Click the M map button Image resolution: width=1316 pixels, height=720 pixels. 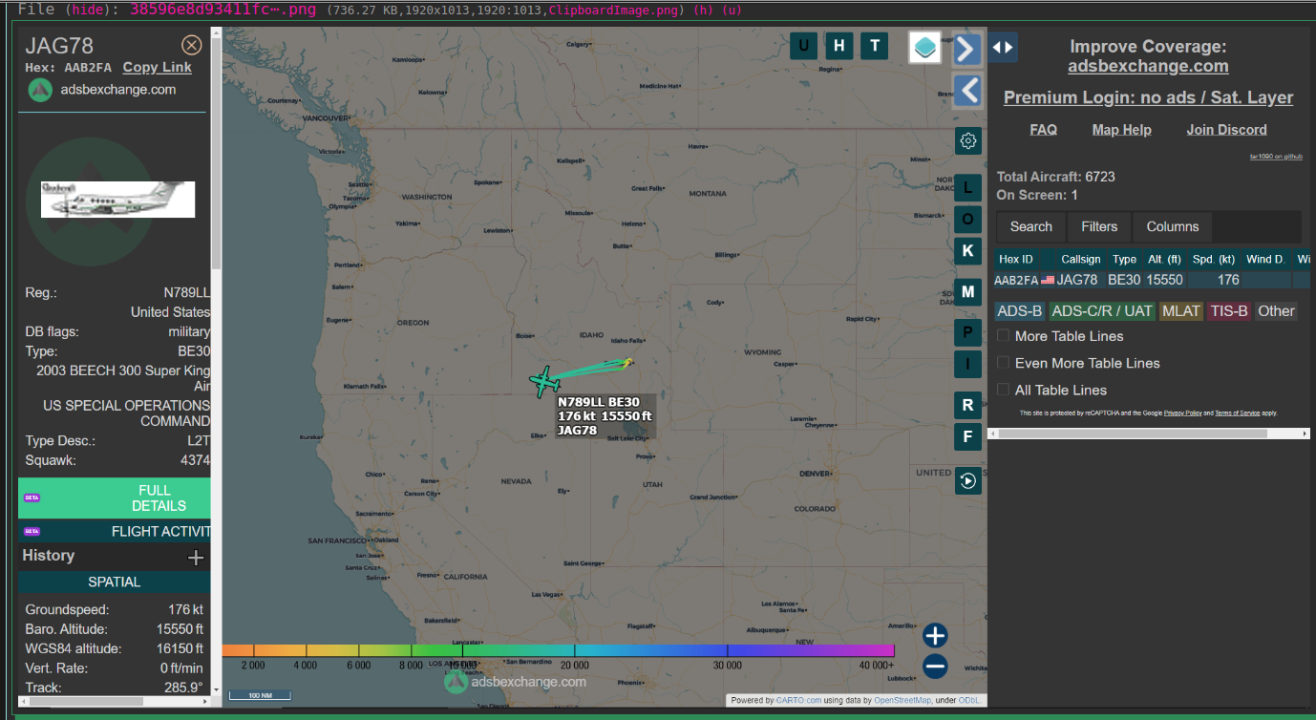coord(967,291)
